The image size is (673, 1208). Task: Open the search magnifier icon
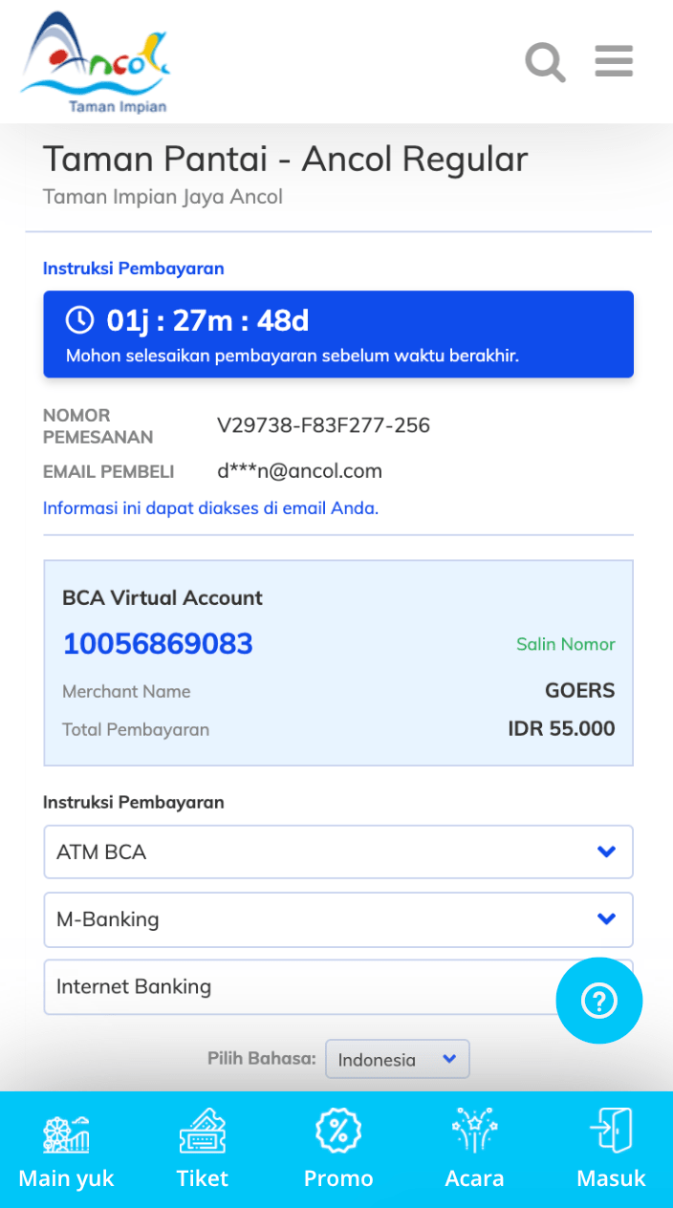(x=545, y=63)
